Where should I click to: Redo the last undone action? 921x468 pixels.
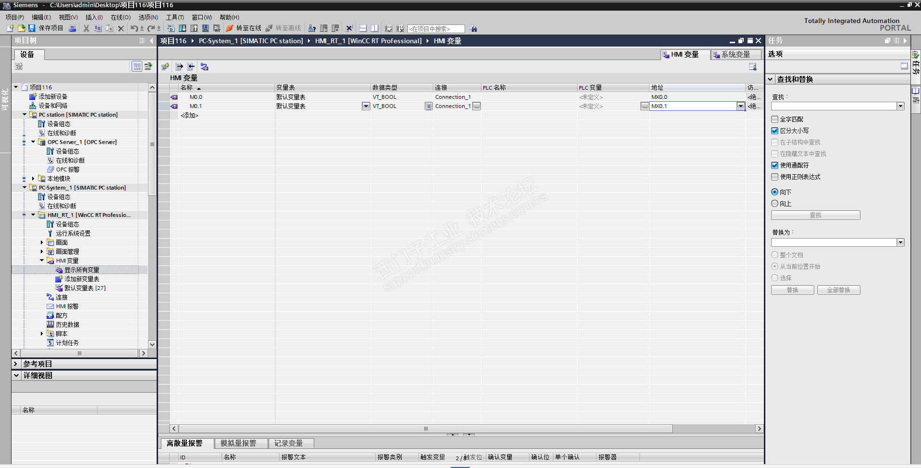click(151, 28)
